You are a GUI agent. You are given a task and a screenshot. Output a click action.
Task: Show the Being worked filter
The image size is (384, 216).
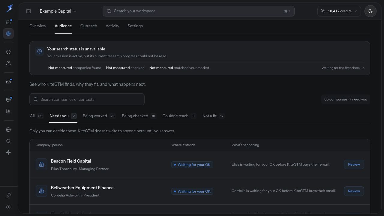click(x=99, y=116)
